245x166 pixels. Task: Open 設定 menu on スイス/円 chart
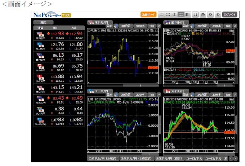pyautogui.click(x=185, y=95)
